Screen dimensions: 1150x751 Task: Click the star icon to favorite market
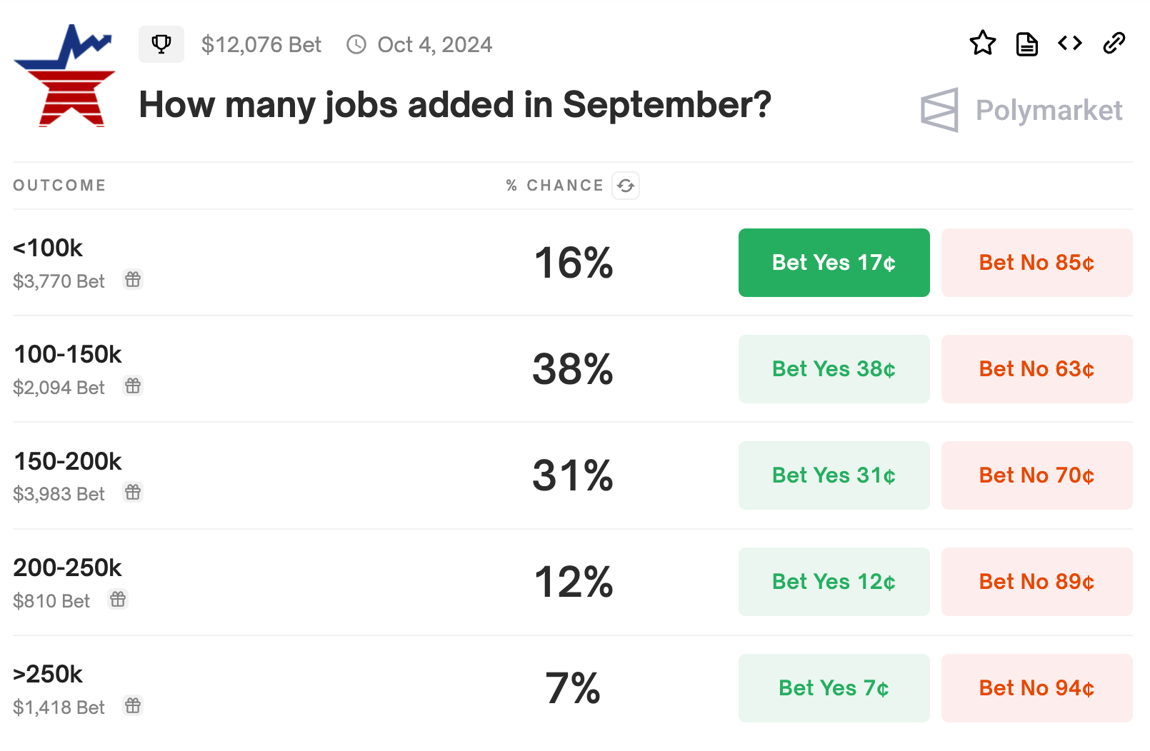[x=983, y=44]
